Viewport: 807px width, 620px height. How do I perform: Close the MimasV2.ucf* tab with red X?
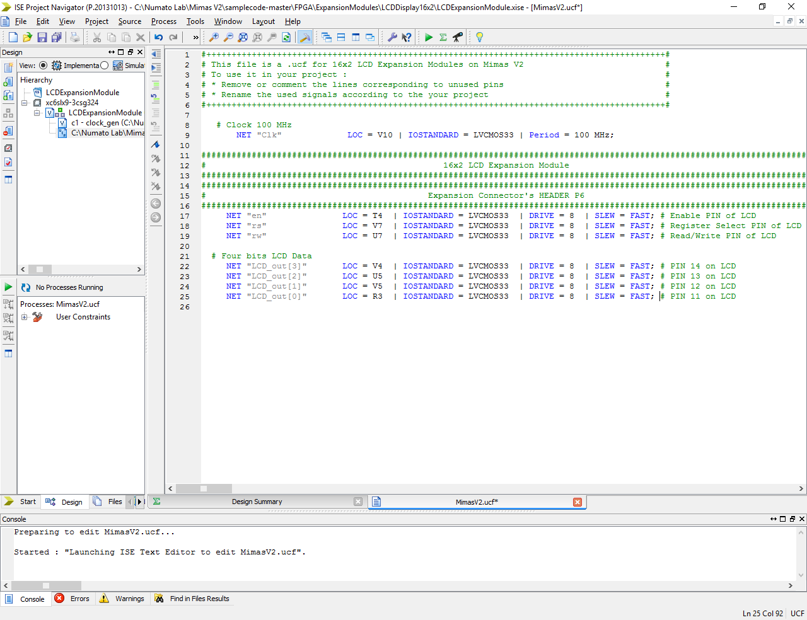tap(578, 502)
